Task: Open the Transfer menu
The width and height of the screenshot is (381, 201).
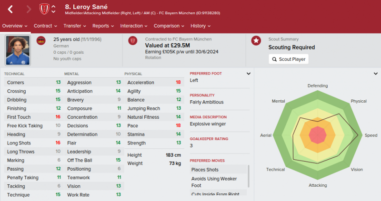Action: 75,26
